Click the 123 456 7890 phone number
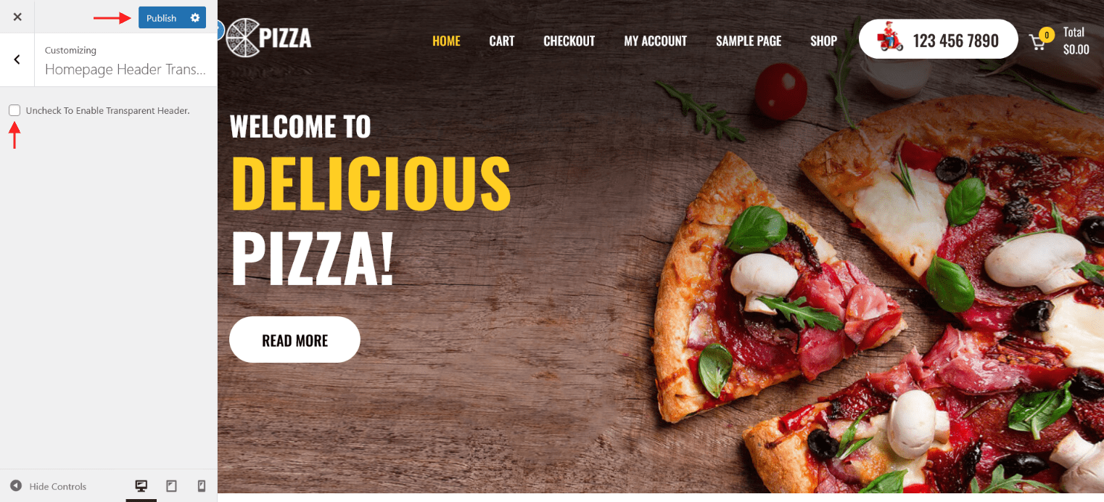 (955, 41)
